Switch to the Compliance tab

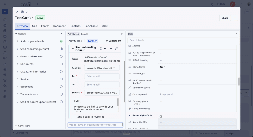pos(91,26)
